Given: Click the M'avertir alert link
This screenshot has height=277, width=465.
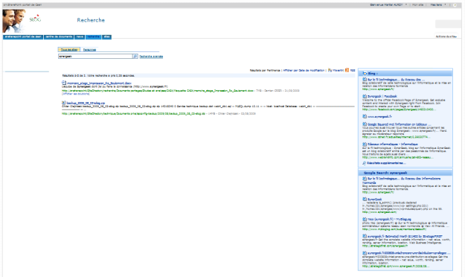Looking at the screenshot, I should tap(338, 70).
